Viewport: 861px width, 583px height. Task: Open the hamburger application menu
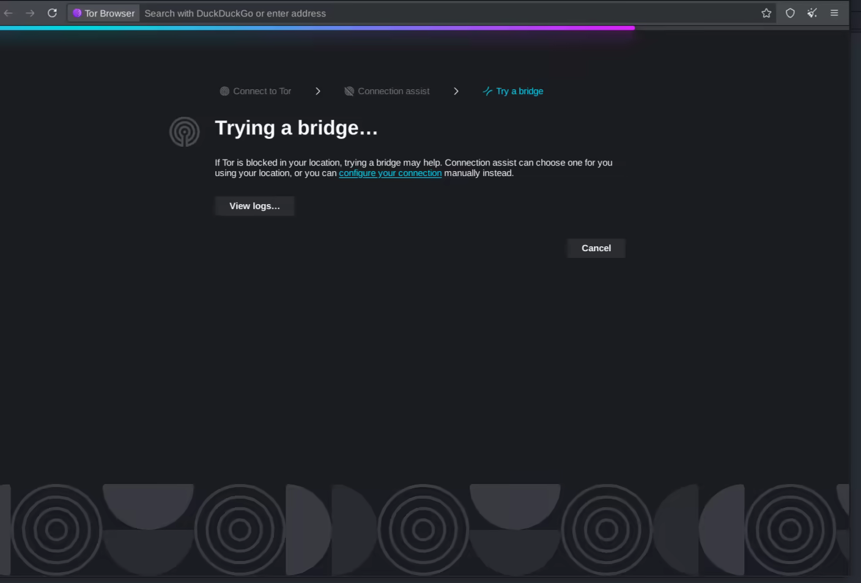coord(834,13)
